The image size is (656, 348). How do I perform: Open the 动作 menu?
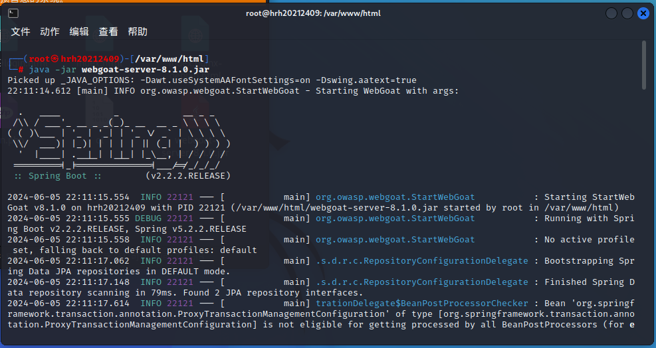(x=49, y=32)
